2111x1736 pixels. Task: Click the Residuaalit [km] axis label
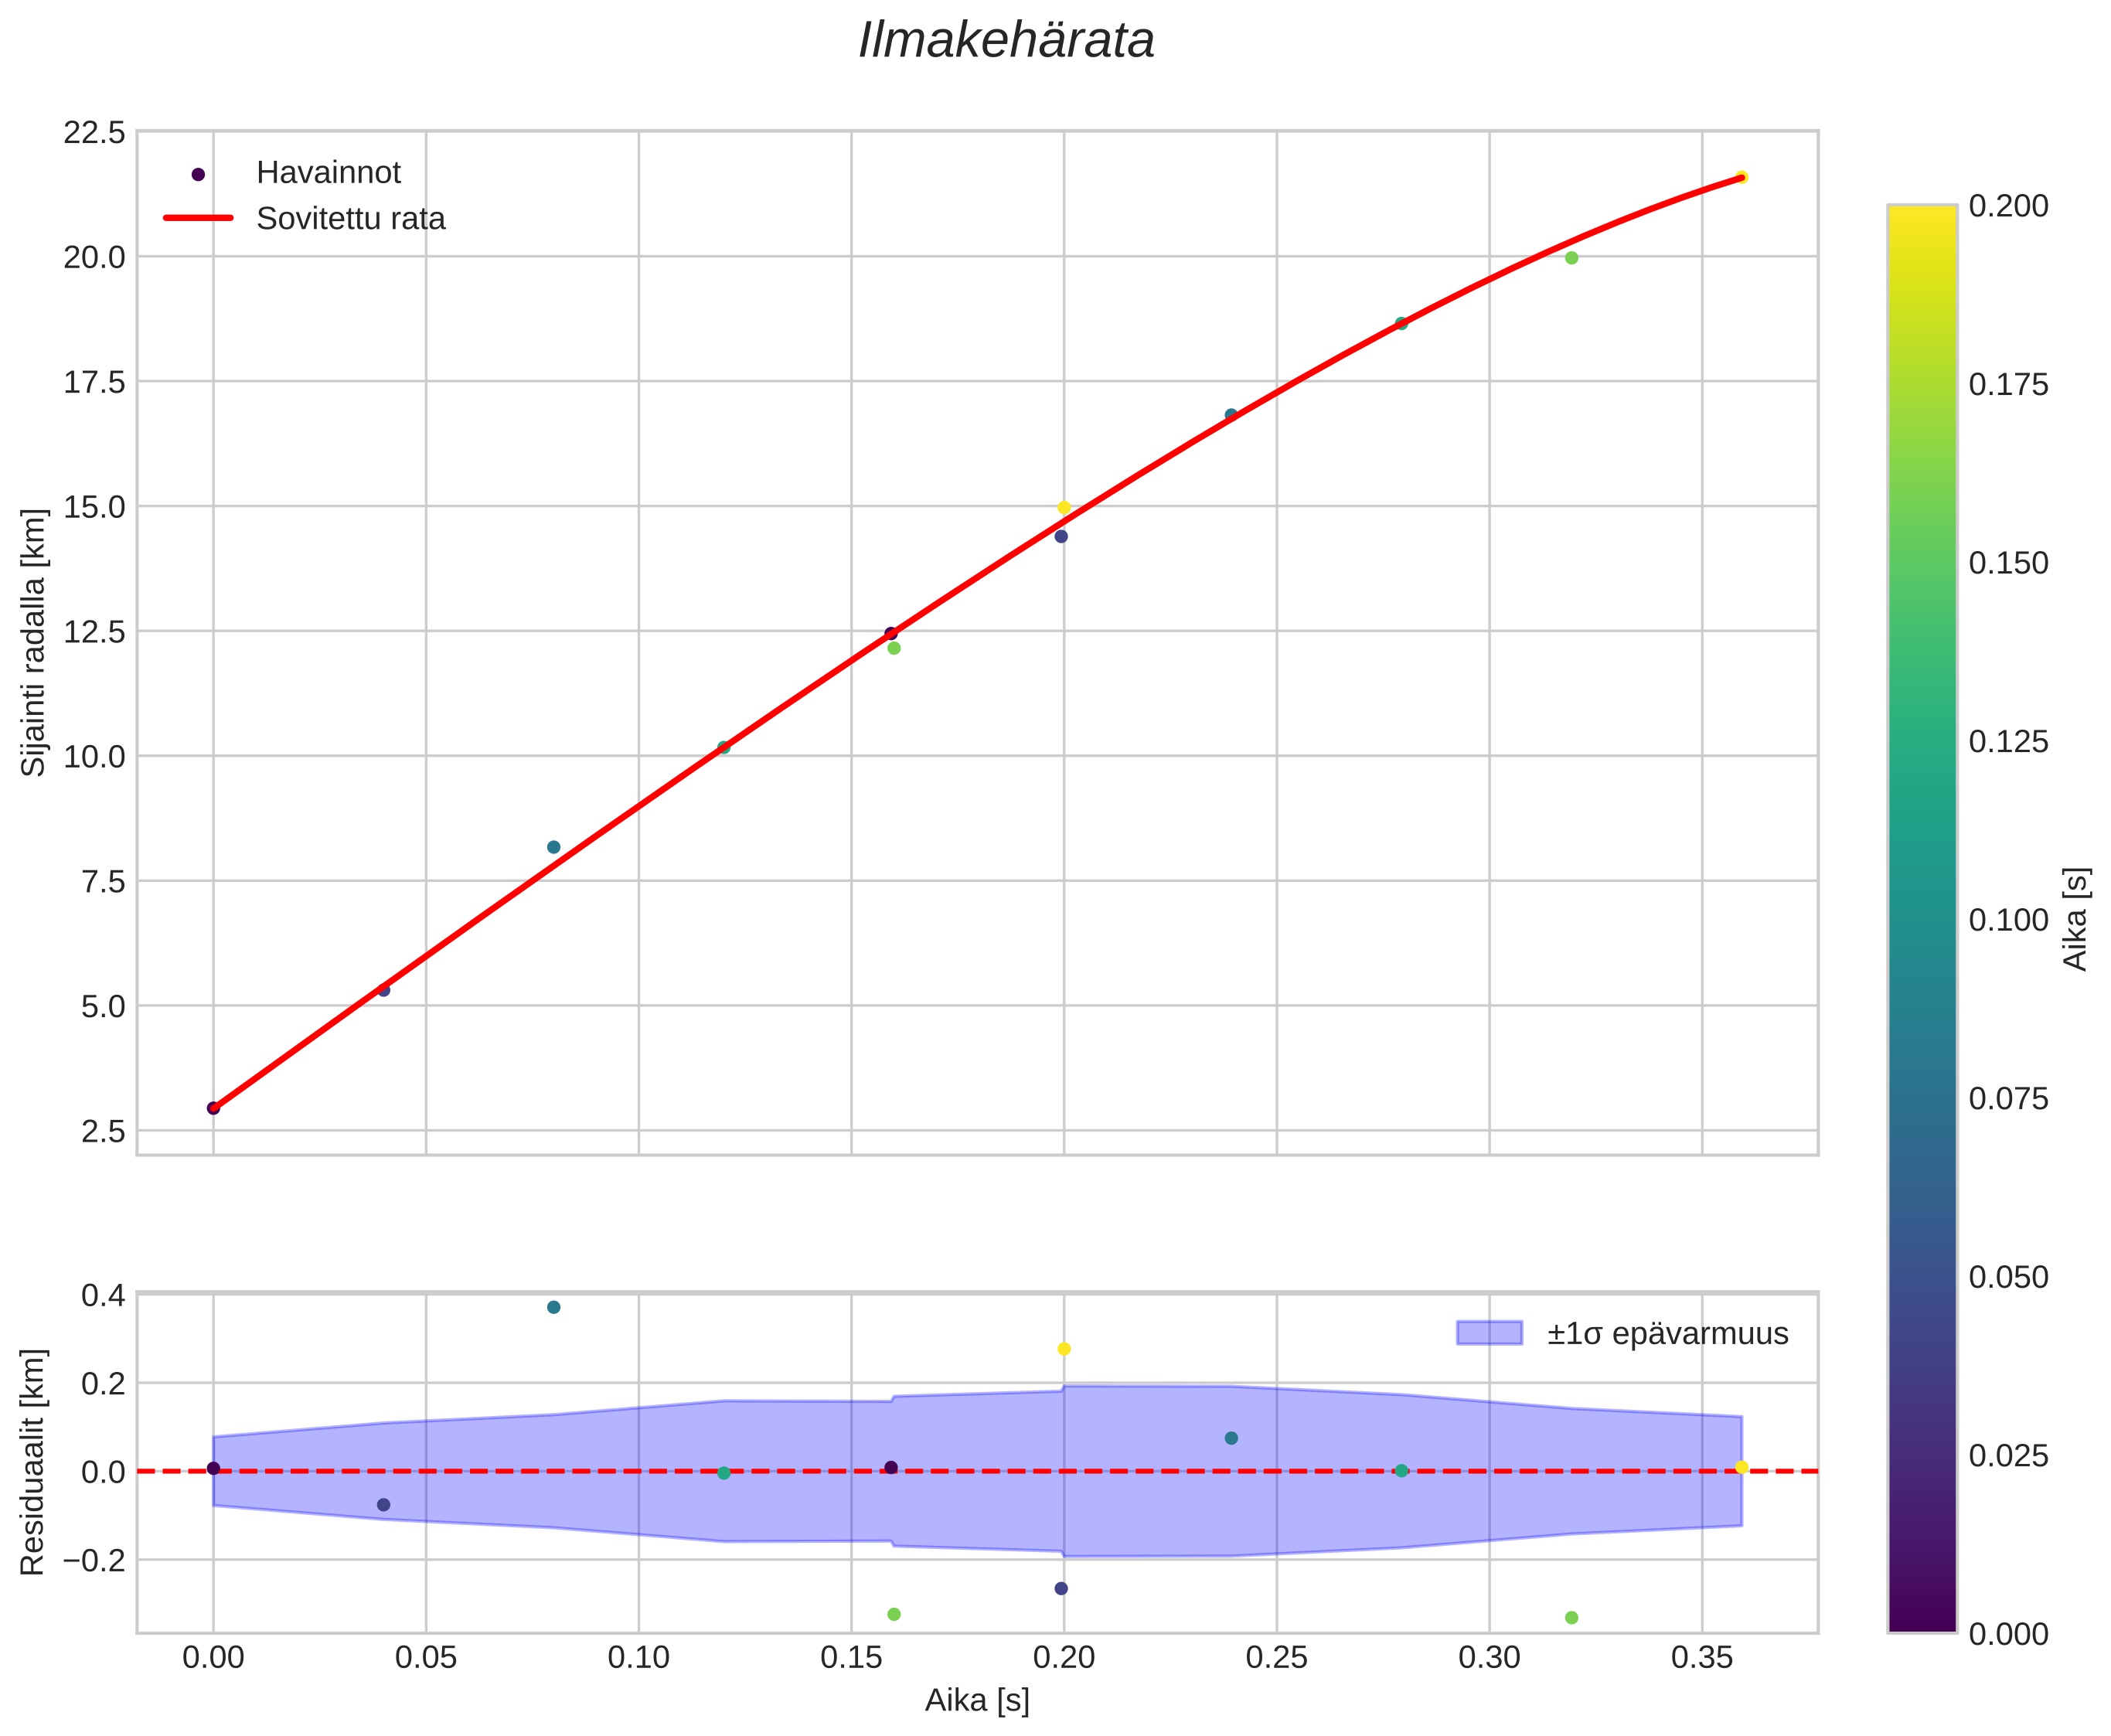[x=34, y=1462]
